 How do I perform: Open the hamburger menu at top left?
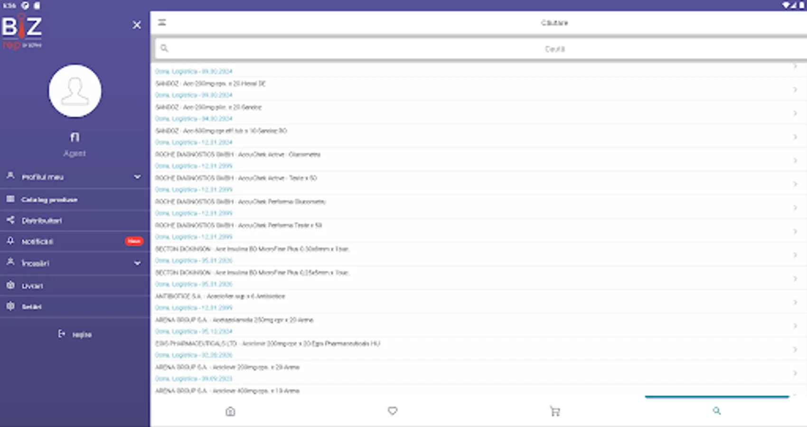coord(161,22)
